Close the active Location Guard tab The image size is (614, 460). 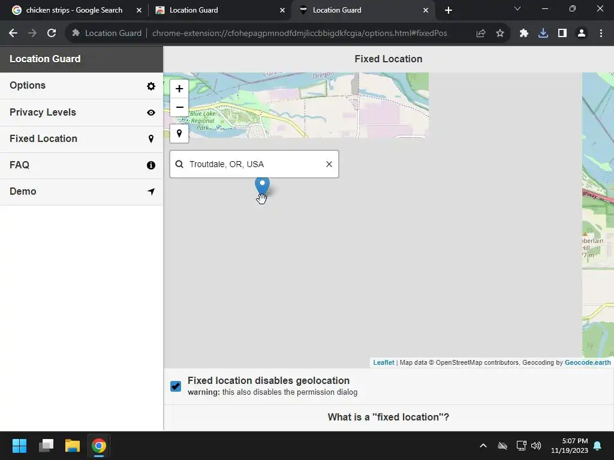[426, 11]
